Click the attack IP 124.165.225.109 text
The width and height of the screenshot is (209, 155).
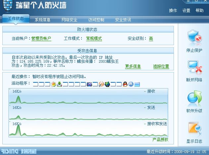click(x=34, y=61)
